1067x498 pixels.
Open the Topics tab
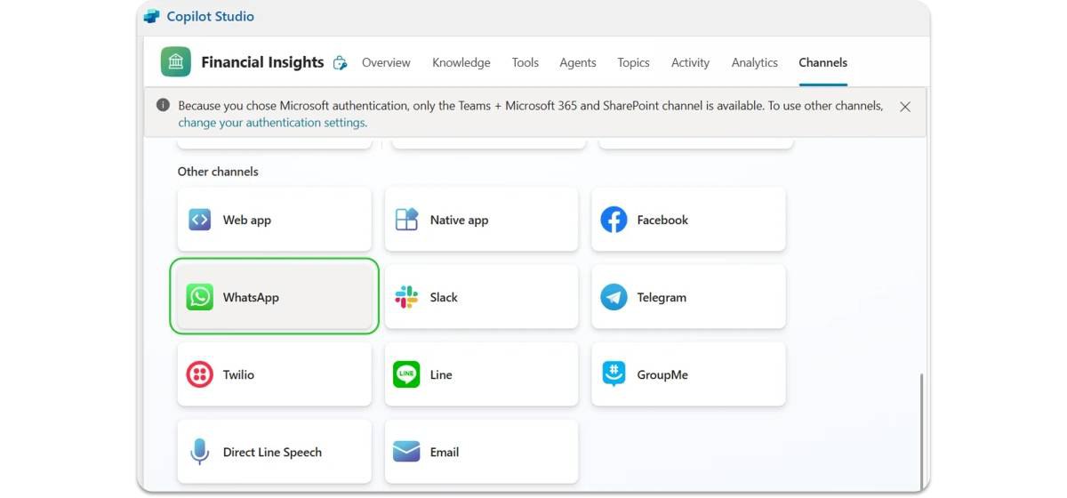click(633, 63)
